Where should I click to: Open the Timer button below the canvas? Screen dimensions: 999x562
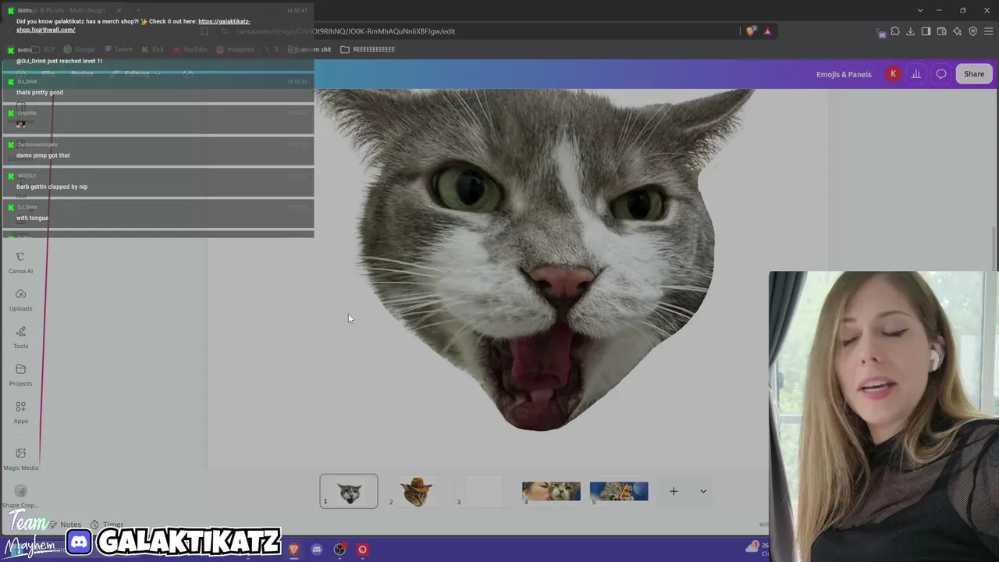(x=107, y=525)
